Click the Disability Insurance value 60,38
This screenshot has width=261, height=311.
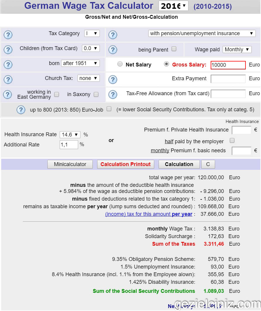click(217, 282)
